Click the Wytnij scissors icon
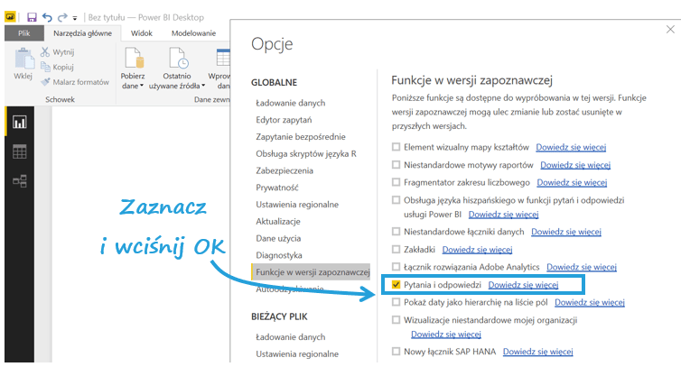 [44, 53]
